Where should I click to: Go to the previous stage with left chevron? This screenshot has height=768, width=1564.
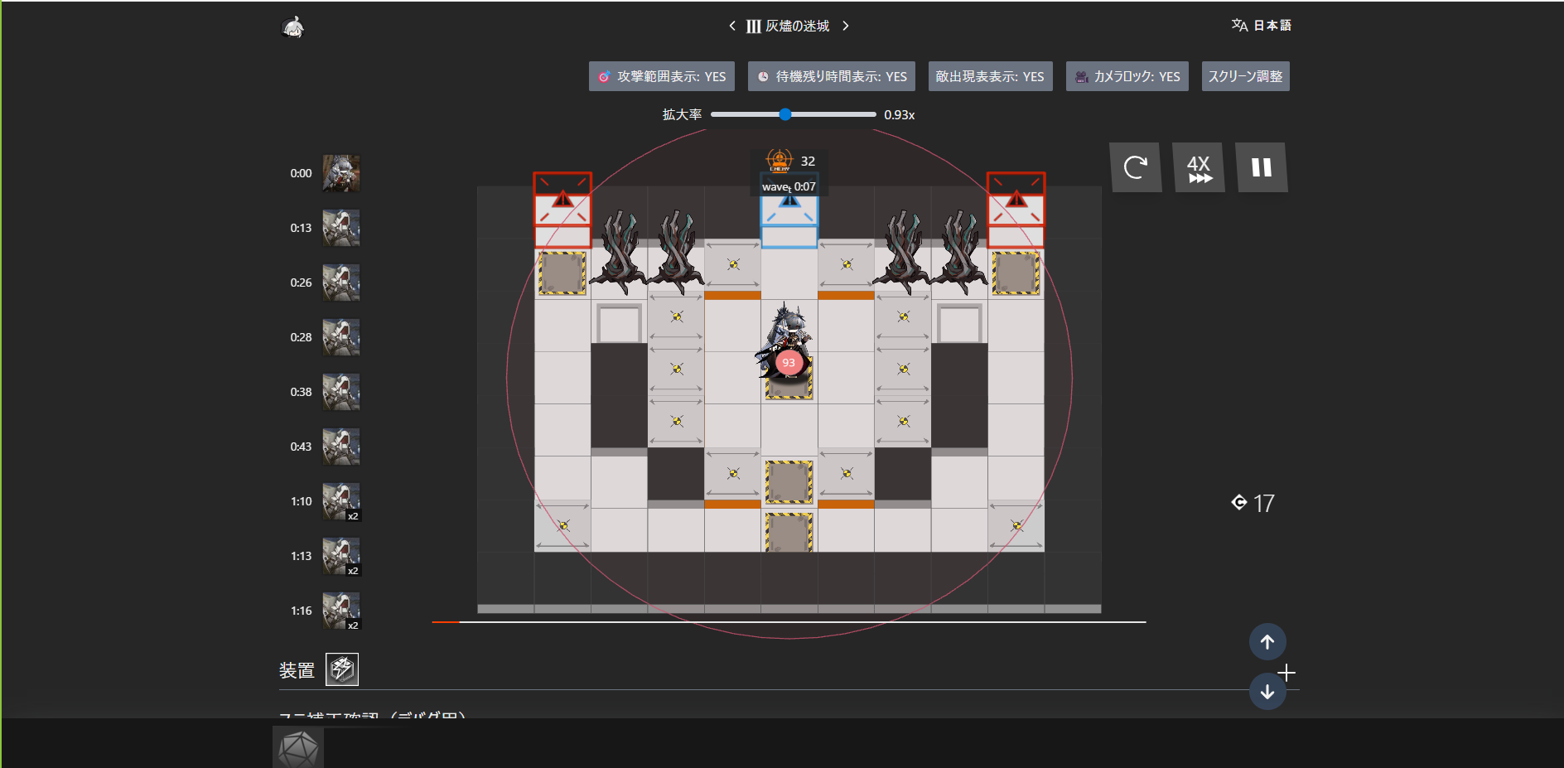732,26
